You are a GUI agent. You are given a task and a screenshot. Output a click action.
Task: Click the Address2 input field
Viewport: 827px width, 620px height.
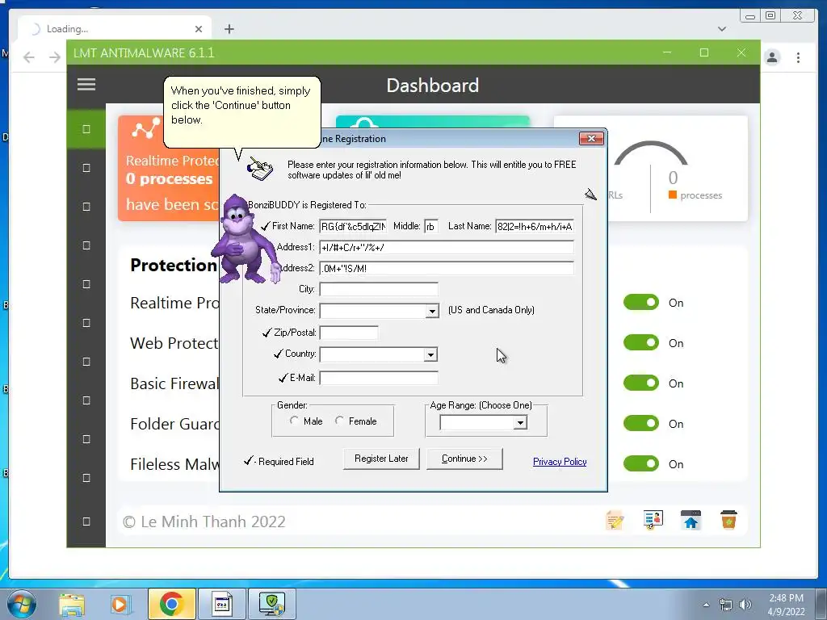(x=446, y=268)
